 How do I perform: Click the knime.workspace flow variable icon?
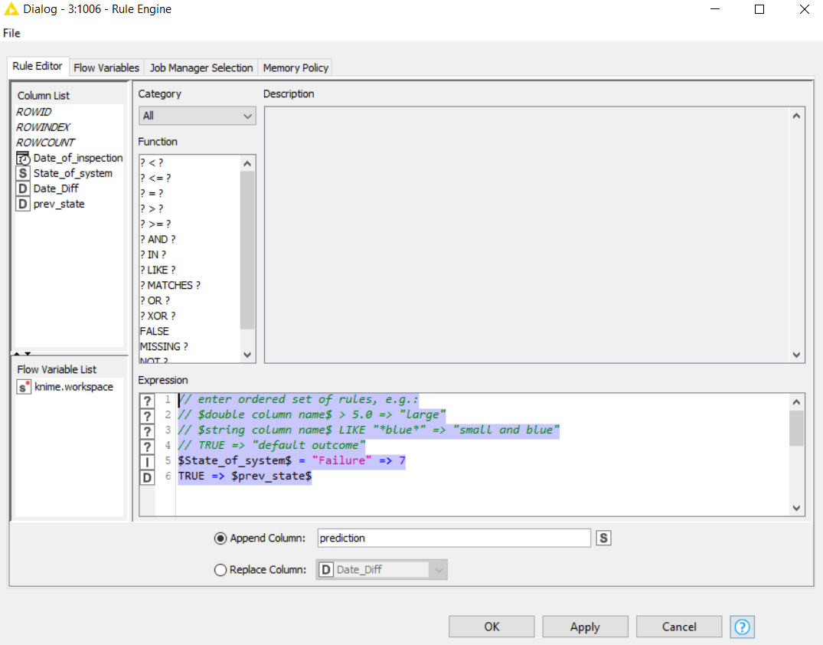[24, 387]
